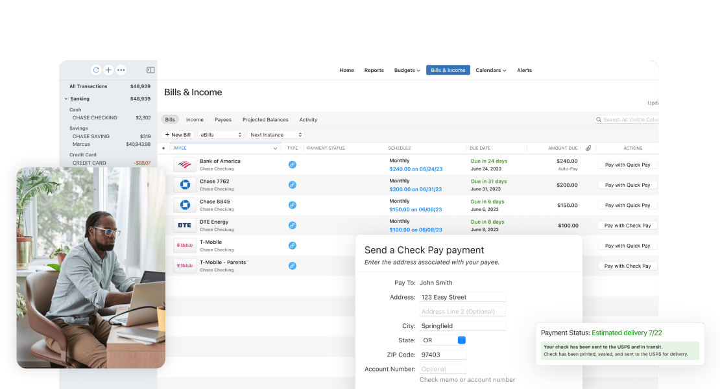Click the paperclip attachments column header icon
Viewport: 720px width, 389px height.
(588, 148)
